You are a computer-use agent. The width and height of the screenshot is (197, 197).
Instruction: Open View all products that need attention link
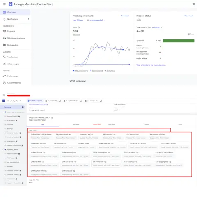point(151,65)
